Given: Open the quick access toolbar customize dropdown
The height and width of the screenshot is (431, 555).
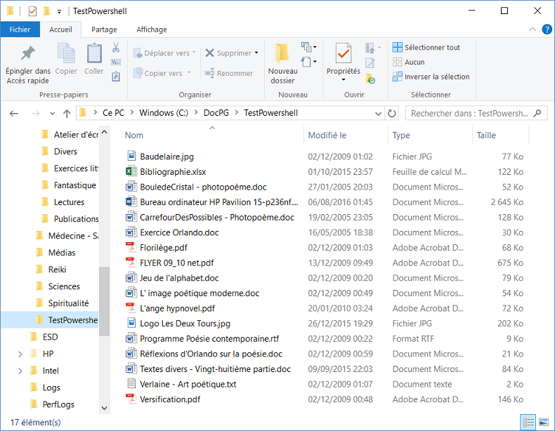Looking at the screenshot, I should coord(60,12).
